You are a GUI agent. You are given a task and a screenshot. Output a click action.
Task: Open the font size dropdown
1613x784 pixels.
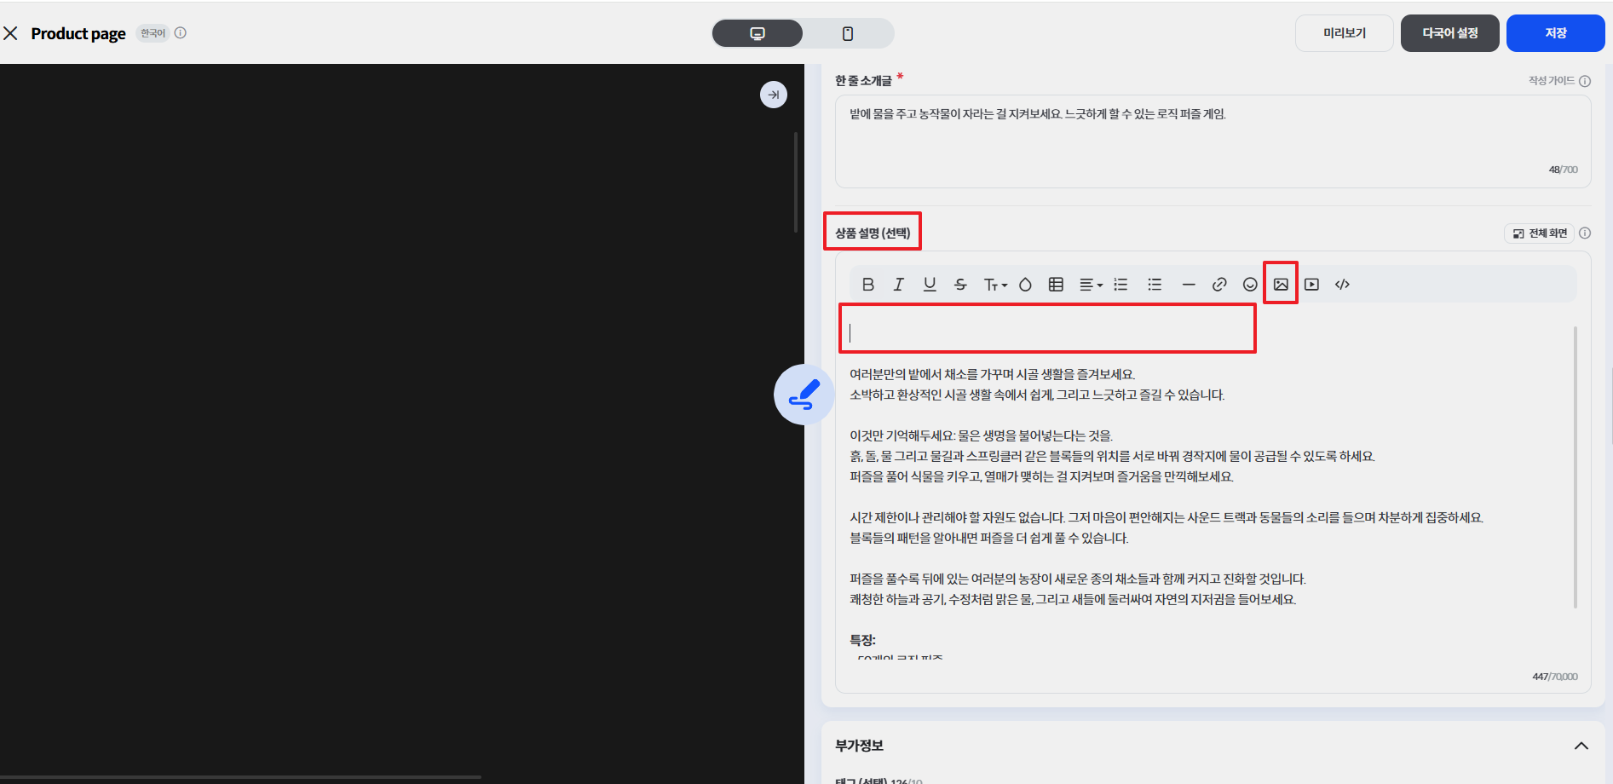click(x=994, y=285)
